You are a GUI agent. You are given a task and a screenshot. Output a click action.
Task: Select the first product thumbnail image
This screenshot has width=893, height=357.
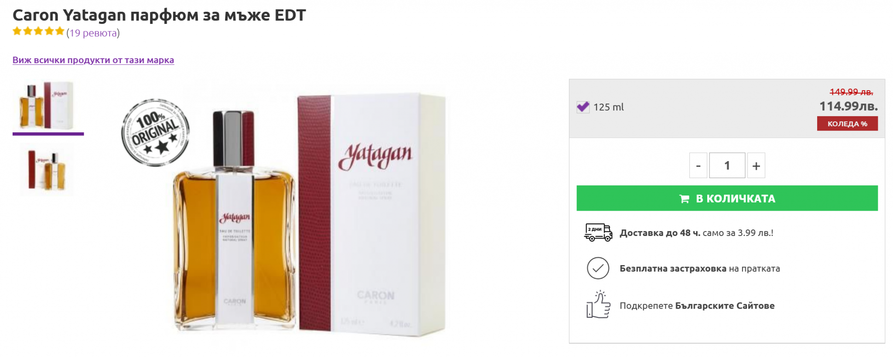[47, 105]
